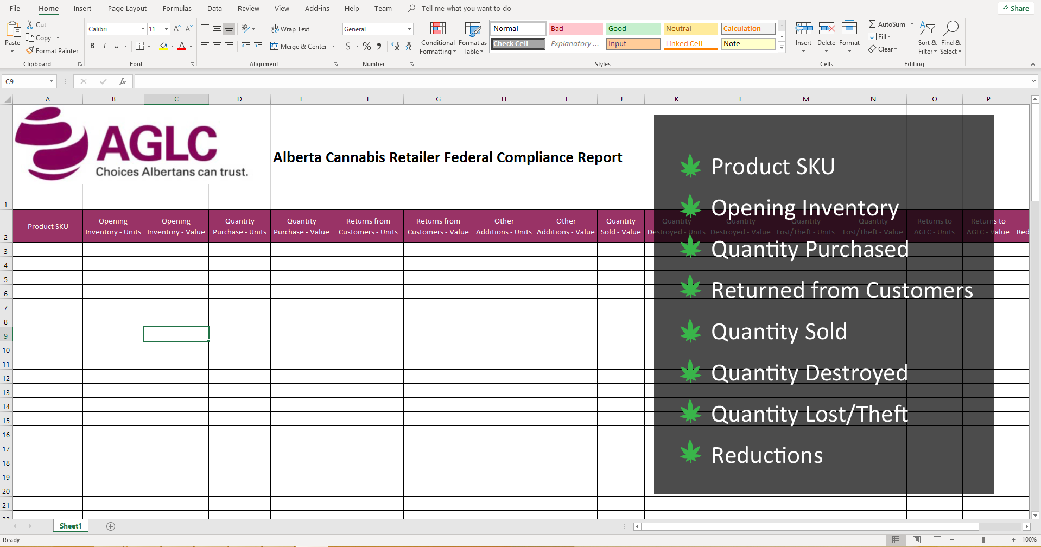Click the Format as Table icon
Image resolution: width=1041 pixels, height=547 pixels.
(x=472, y=29)
